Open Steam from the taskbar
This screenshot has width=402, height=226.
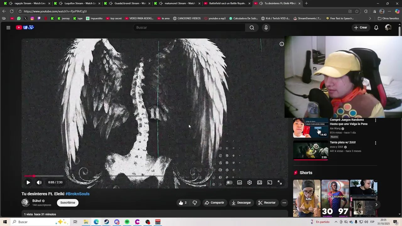coord(106,222)
